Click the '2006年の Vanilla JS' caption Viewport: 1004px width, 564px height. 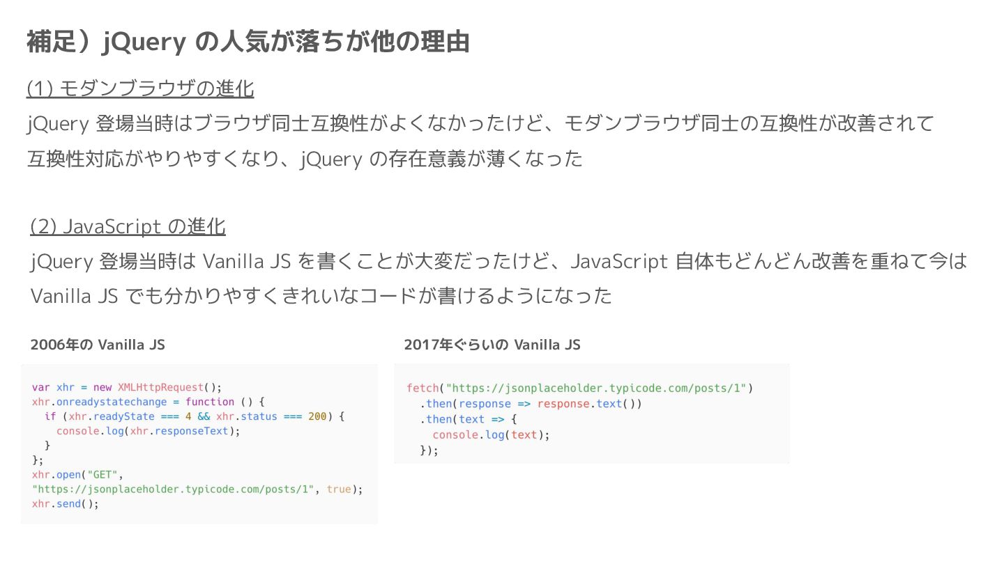98,345
